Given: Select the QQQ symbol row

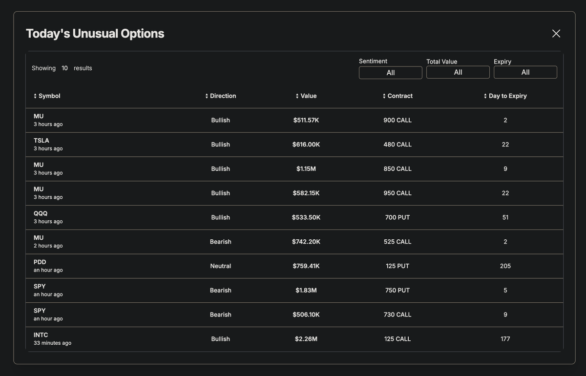Looking at the screenshot, I should [x=294, y=217].
